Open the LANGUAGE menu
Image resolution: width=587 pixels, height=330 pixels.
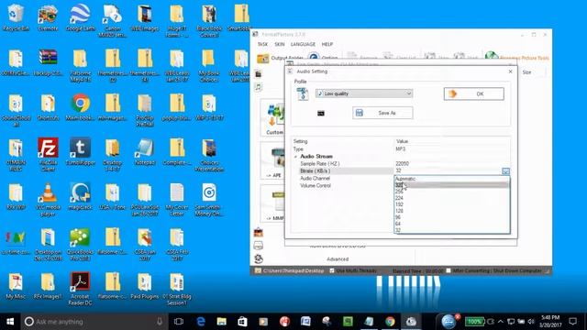point(303,44)
